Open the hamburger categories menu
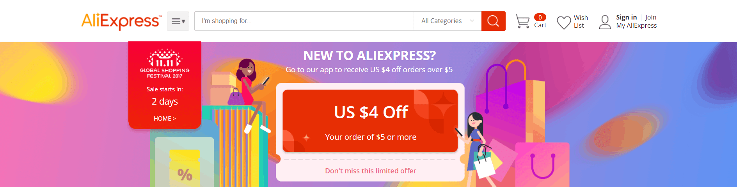This screenshot has height=187, width=737. coord(178,21)
